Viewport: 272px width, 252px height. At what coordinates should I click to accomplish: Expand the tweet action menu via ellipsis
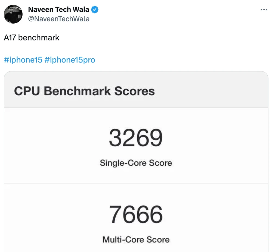264,9
